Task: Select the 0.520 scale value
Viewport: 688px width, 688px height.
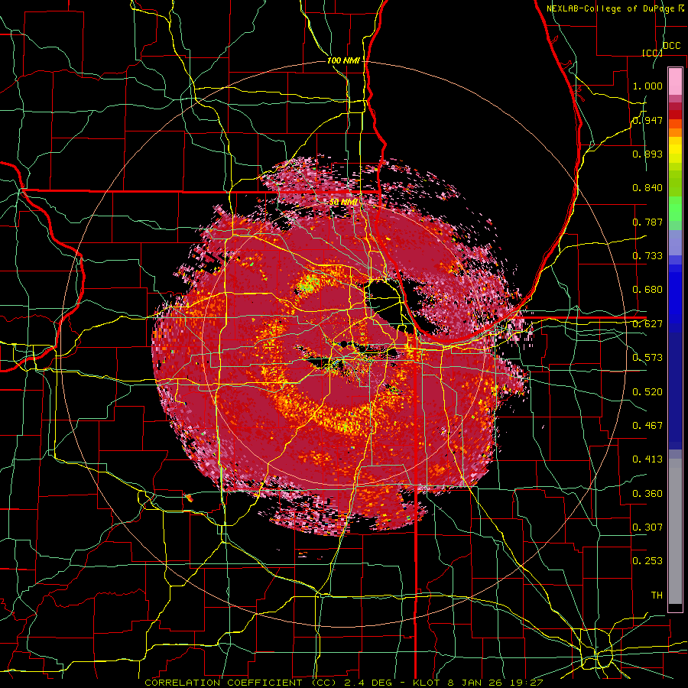Action: (647, 392)
